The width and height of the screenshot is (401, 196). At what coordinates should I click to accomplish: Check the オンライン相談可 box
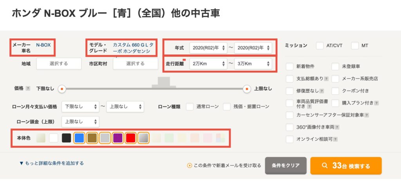click(x=289, y=139)
